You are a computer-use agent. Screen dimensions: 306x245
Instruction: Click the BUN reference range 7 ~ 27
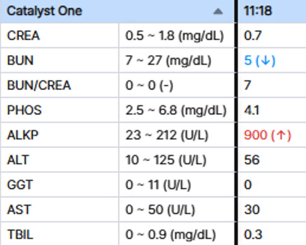(168, 61)
